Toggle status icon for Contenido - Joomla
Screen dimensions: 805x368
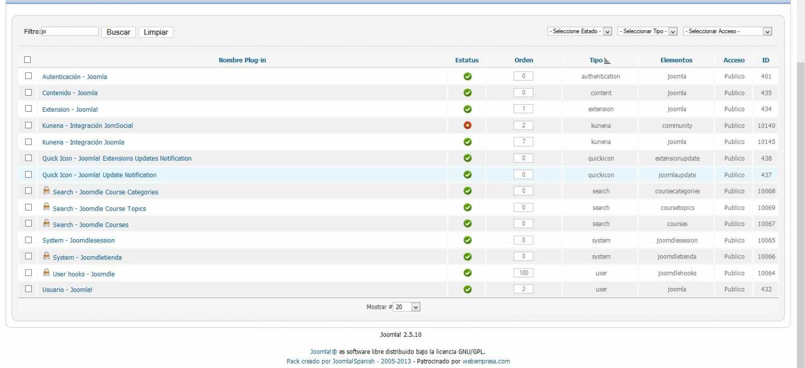point(467,93)
